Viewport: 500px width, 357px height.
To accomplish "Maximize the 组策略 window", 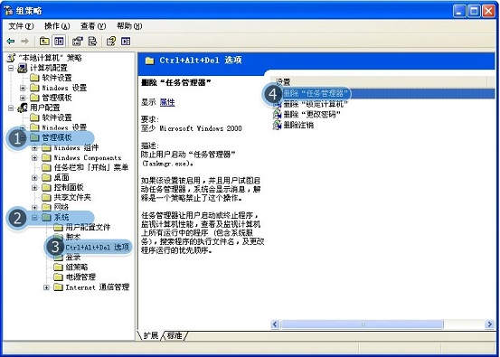I will coord(474,11).
